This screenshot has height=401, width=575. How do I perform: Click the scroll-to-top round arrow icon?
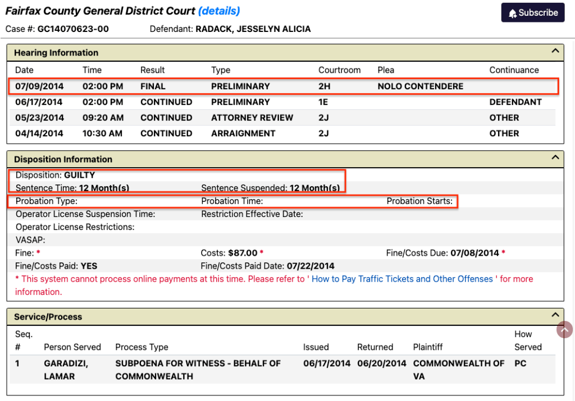(564, 330)
